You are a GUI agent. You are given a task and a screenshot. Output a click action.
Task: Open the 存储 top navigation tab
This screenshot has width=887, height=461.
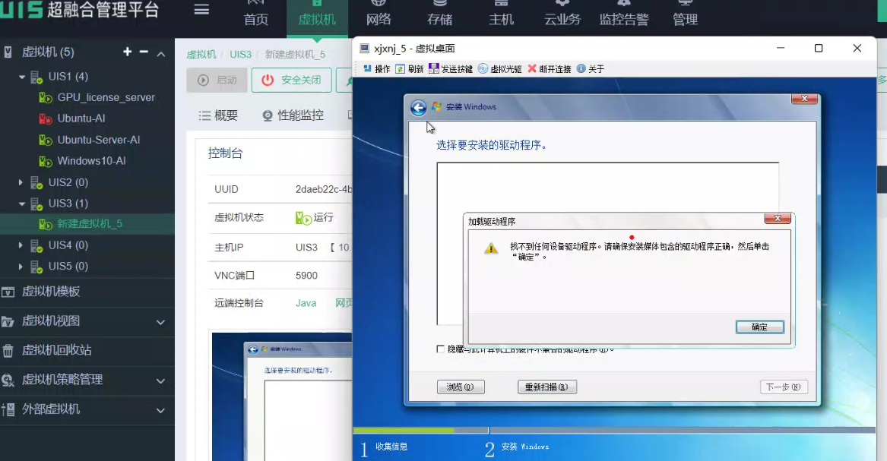pyautogui.click(x=439, y=19)
